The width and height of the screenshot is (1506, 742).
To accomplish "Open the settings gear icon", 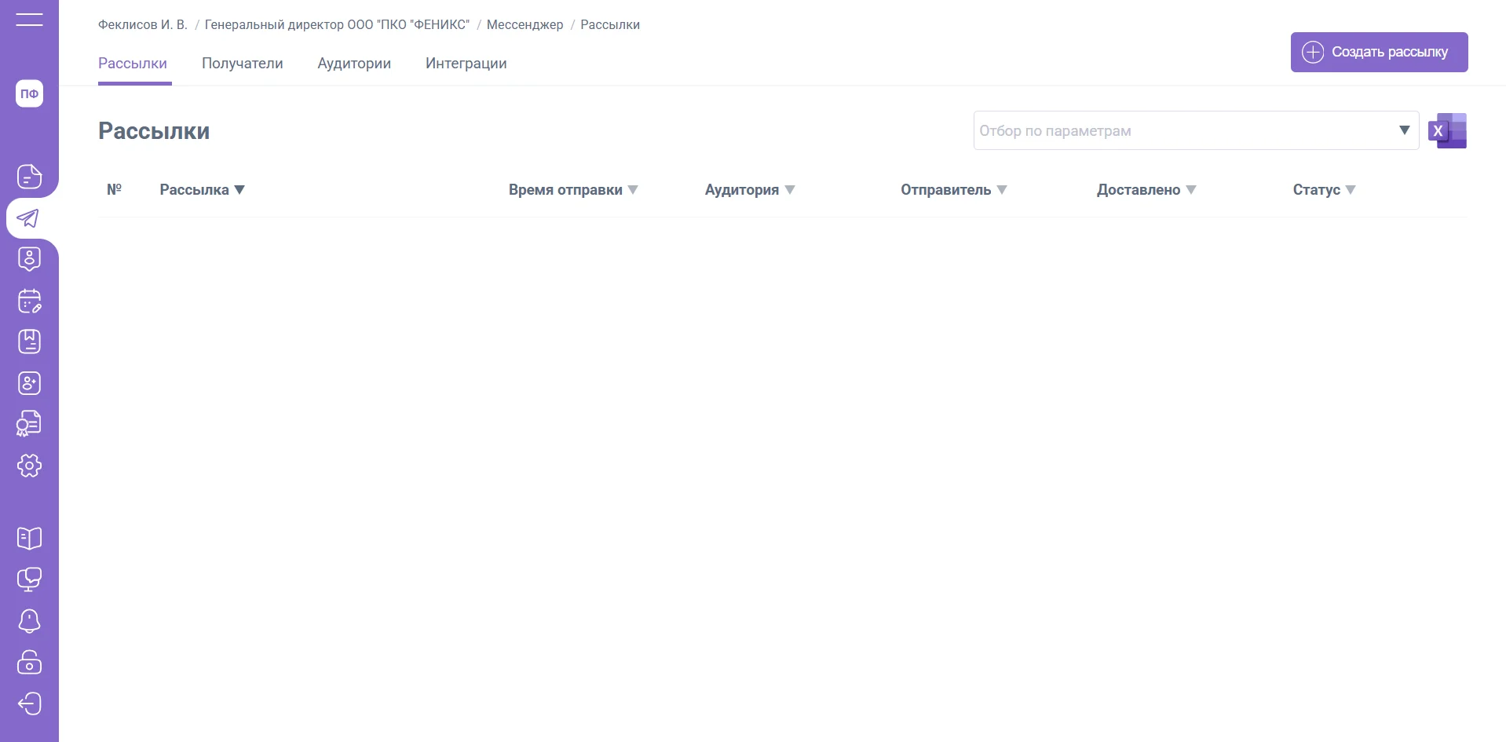I will [29, 466].
